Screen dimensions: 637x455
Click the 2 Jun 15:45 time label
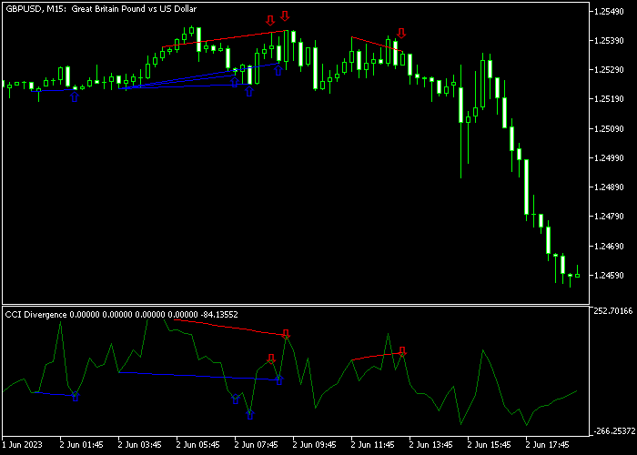pyautogui.click(x=490, y=445)
